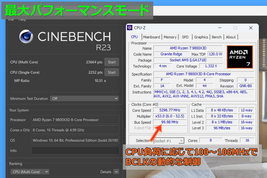Close the CPU-Z window
The height and width of the screenshot is (178, 267).
click(251, 28)
